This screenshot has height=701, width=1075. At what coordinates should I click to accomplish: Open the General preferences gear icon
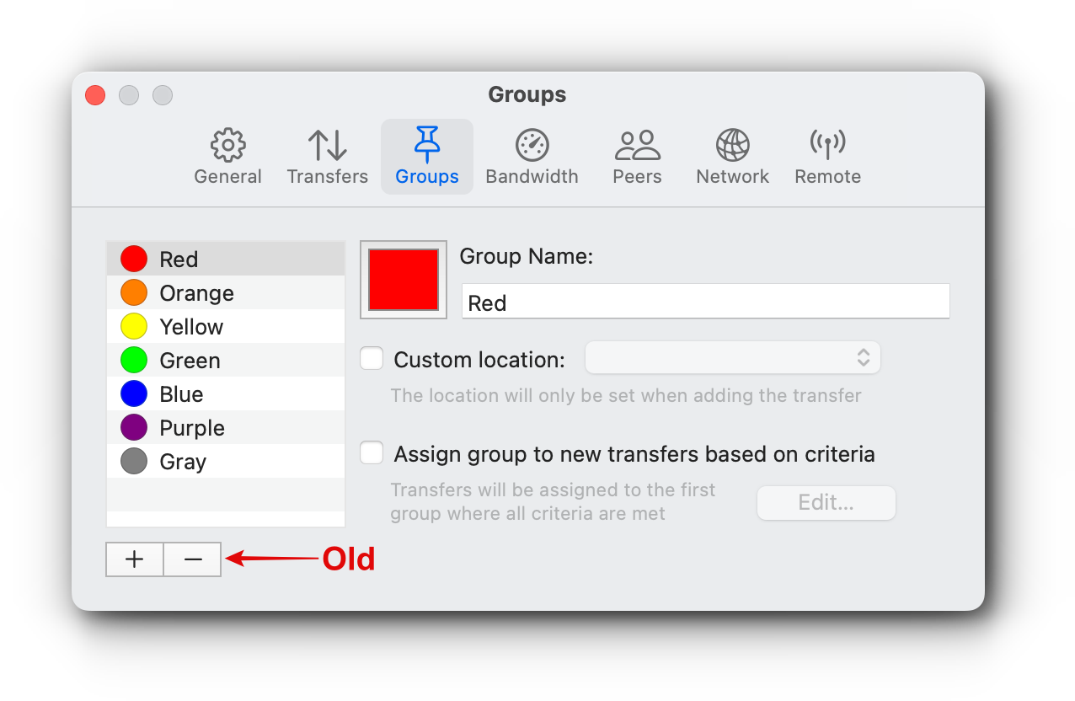pos(227,146)
